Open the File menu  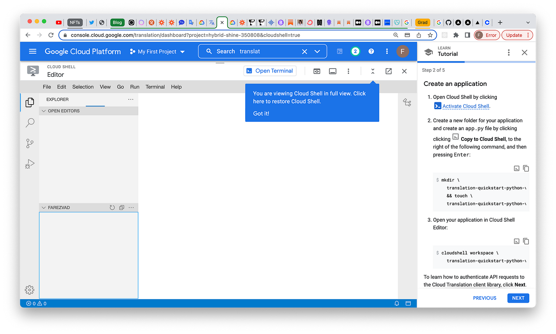click(x=47, y=87)
